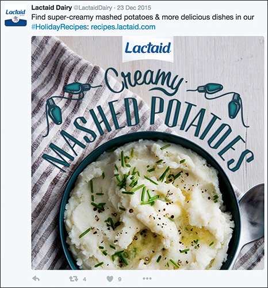Click the Lactaid logo inside the image
This screenshot has width=268, height=288.
click(148, 49)
